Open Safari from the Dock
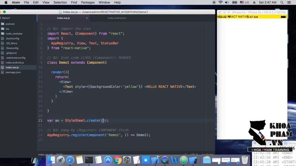This screenshot has width=296, height=166. 70,160
